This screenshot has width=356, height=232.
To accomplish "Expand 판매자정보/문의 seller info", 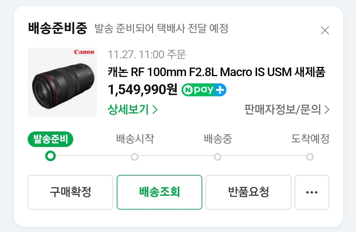I will 287,109.
